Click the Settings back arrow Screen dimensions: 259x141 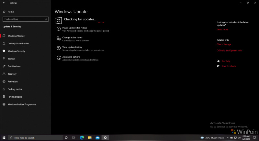tap(4, 3)
